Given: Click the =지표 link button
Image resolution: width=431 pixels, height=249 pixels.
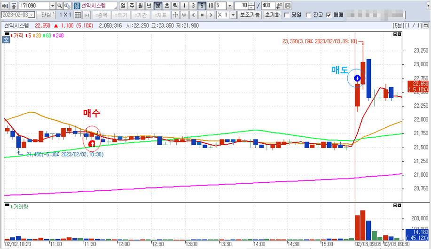Looking at the screenshot, I should pos(160,15).
